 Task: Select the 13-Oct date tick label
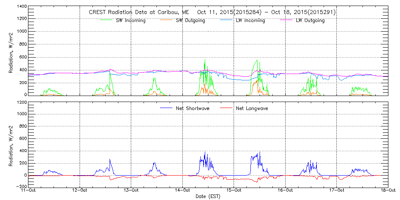131,190
